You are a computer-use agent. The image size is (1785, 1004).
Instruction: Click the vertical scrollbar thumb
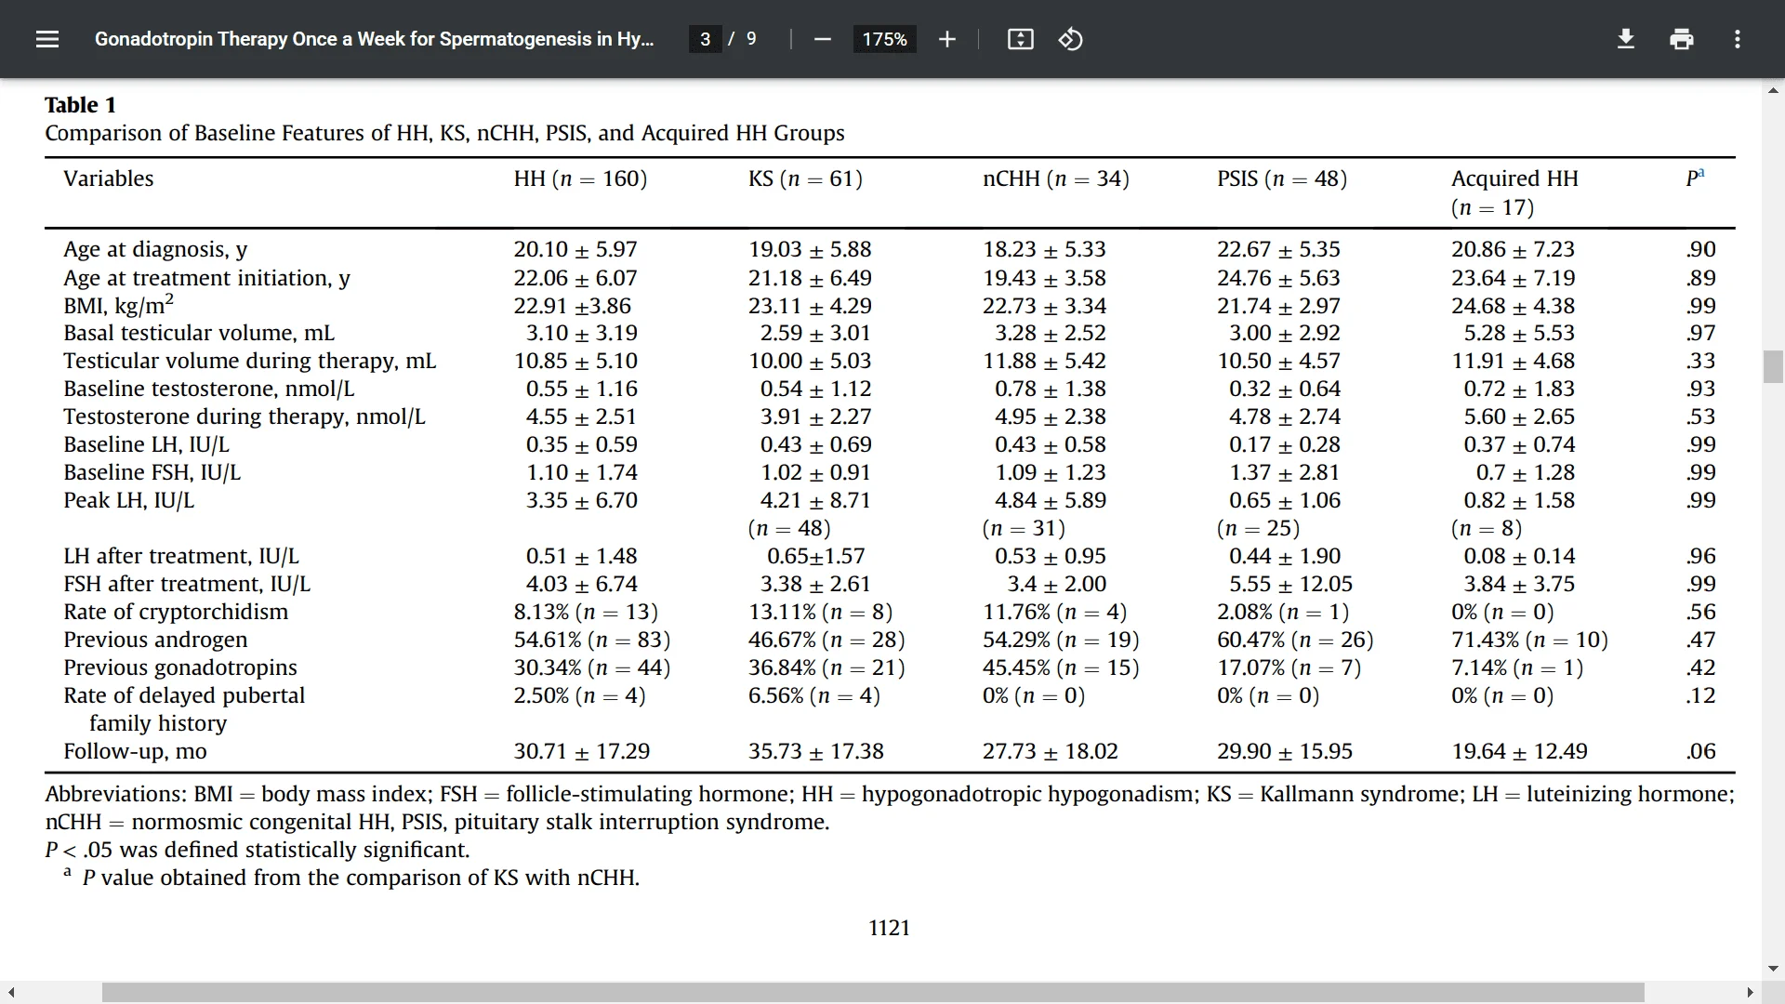click(1773, 366)
